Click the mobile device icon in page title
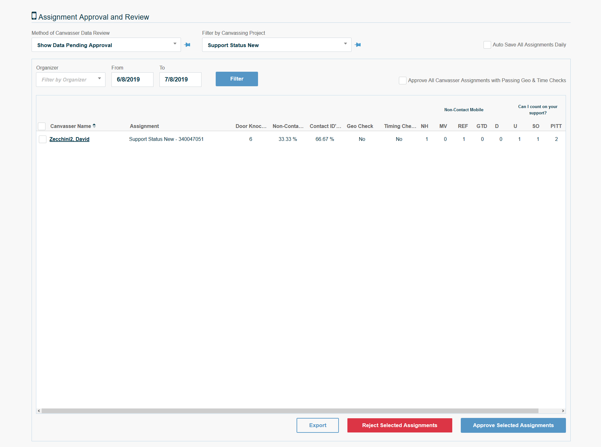The width and height of the screenshot is (601, 447). [34, 16]
